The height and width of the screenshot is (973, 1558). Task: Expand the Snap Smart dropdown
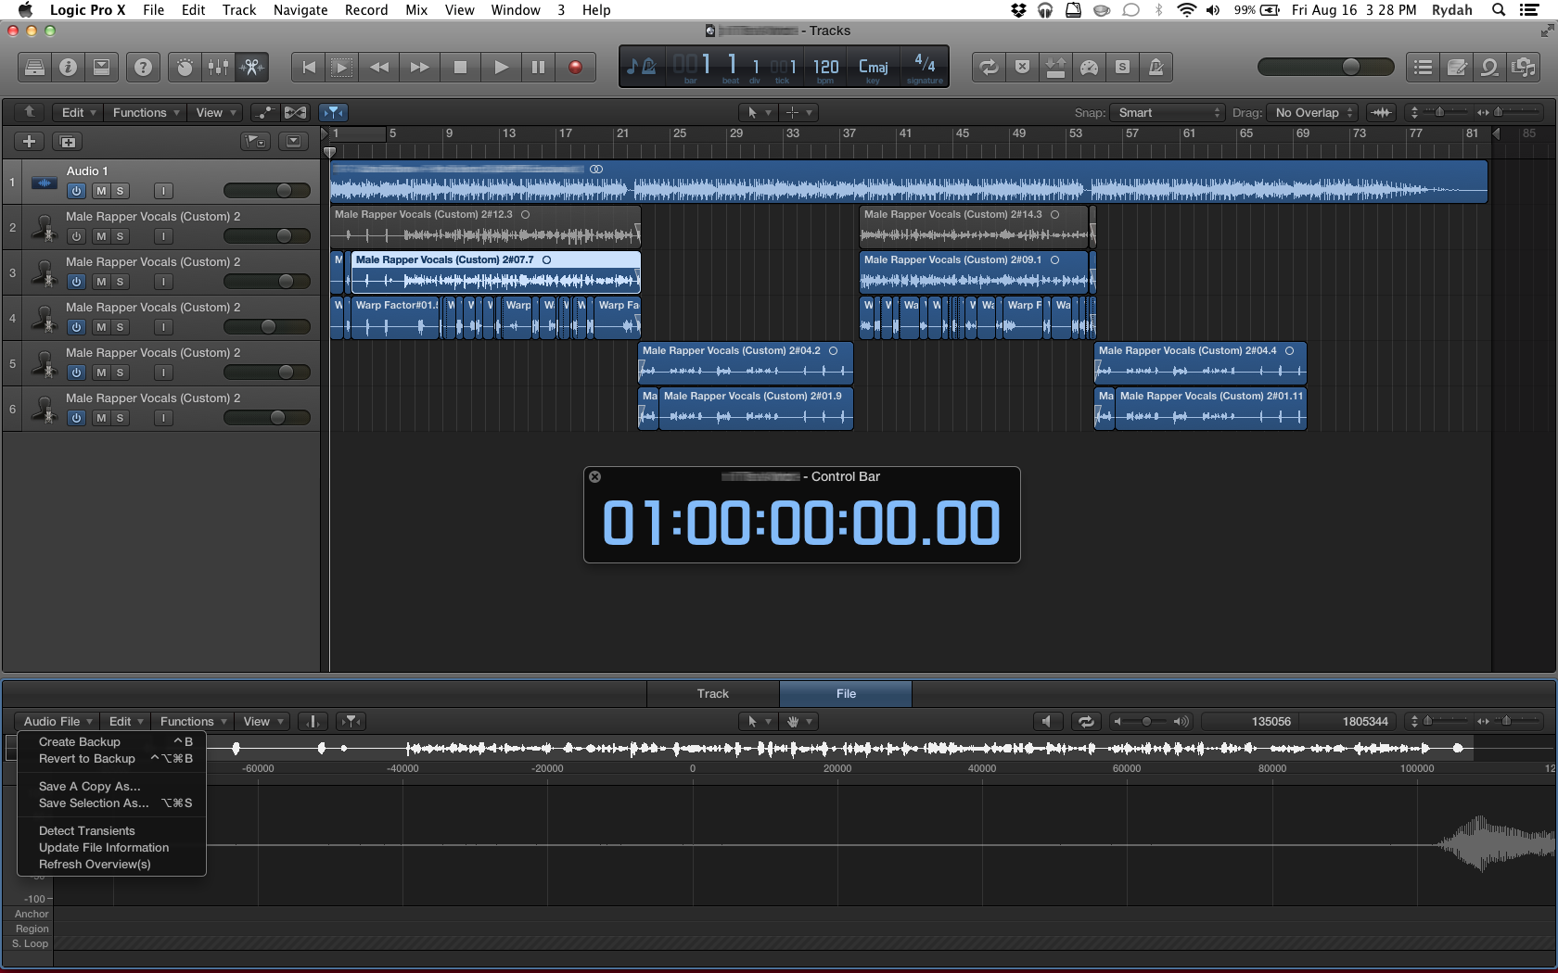tap(1168, 112)
